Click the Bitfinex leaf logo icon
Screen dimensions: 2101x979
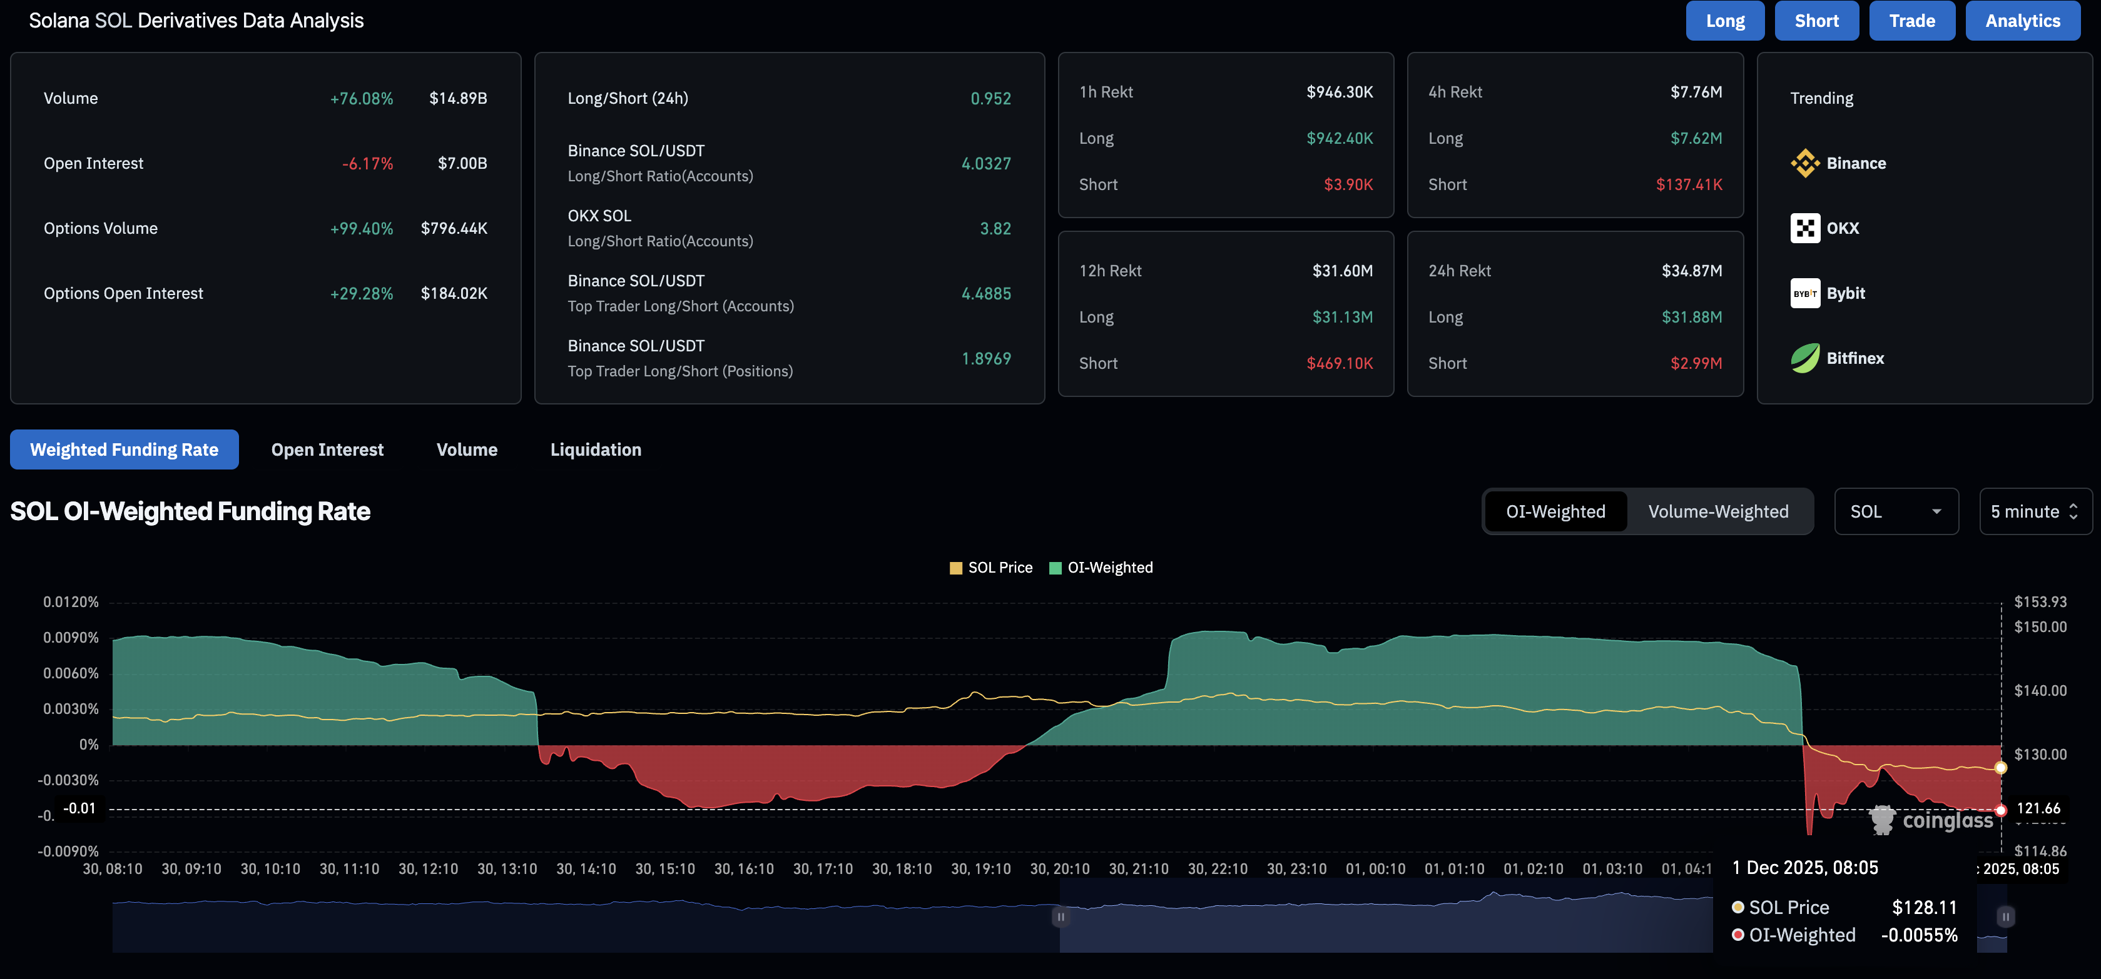tap(1805, 358)
